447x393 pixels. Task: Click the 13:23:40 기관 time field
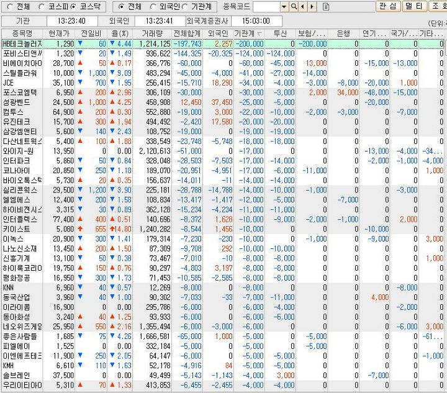[71, 21]
